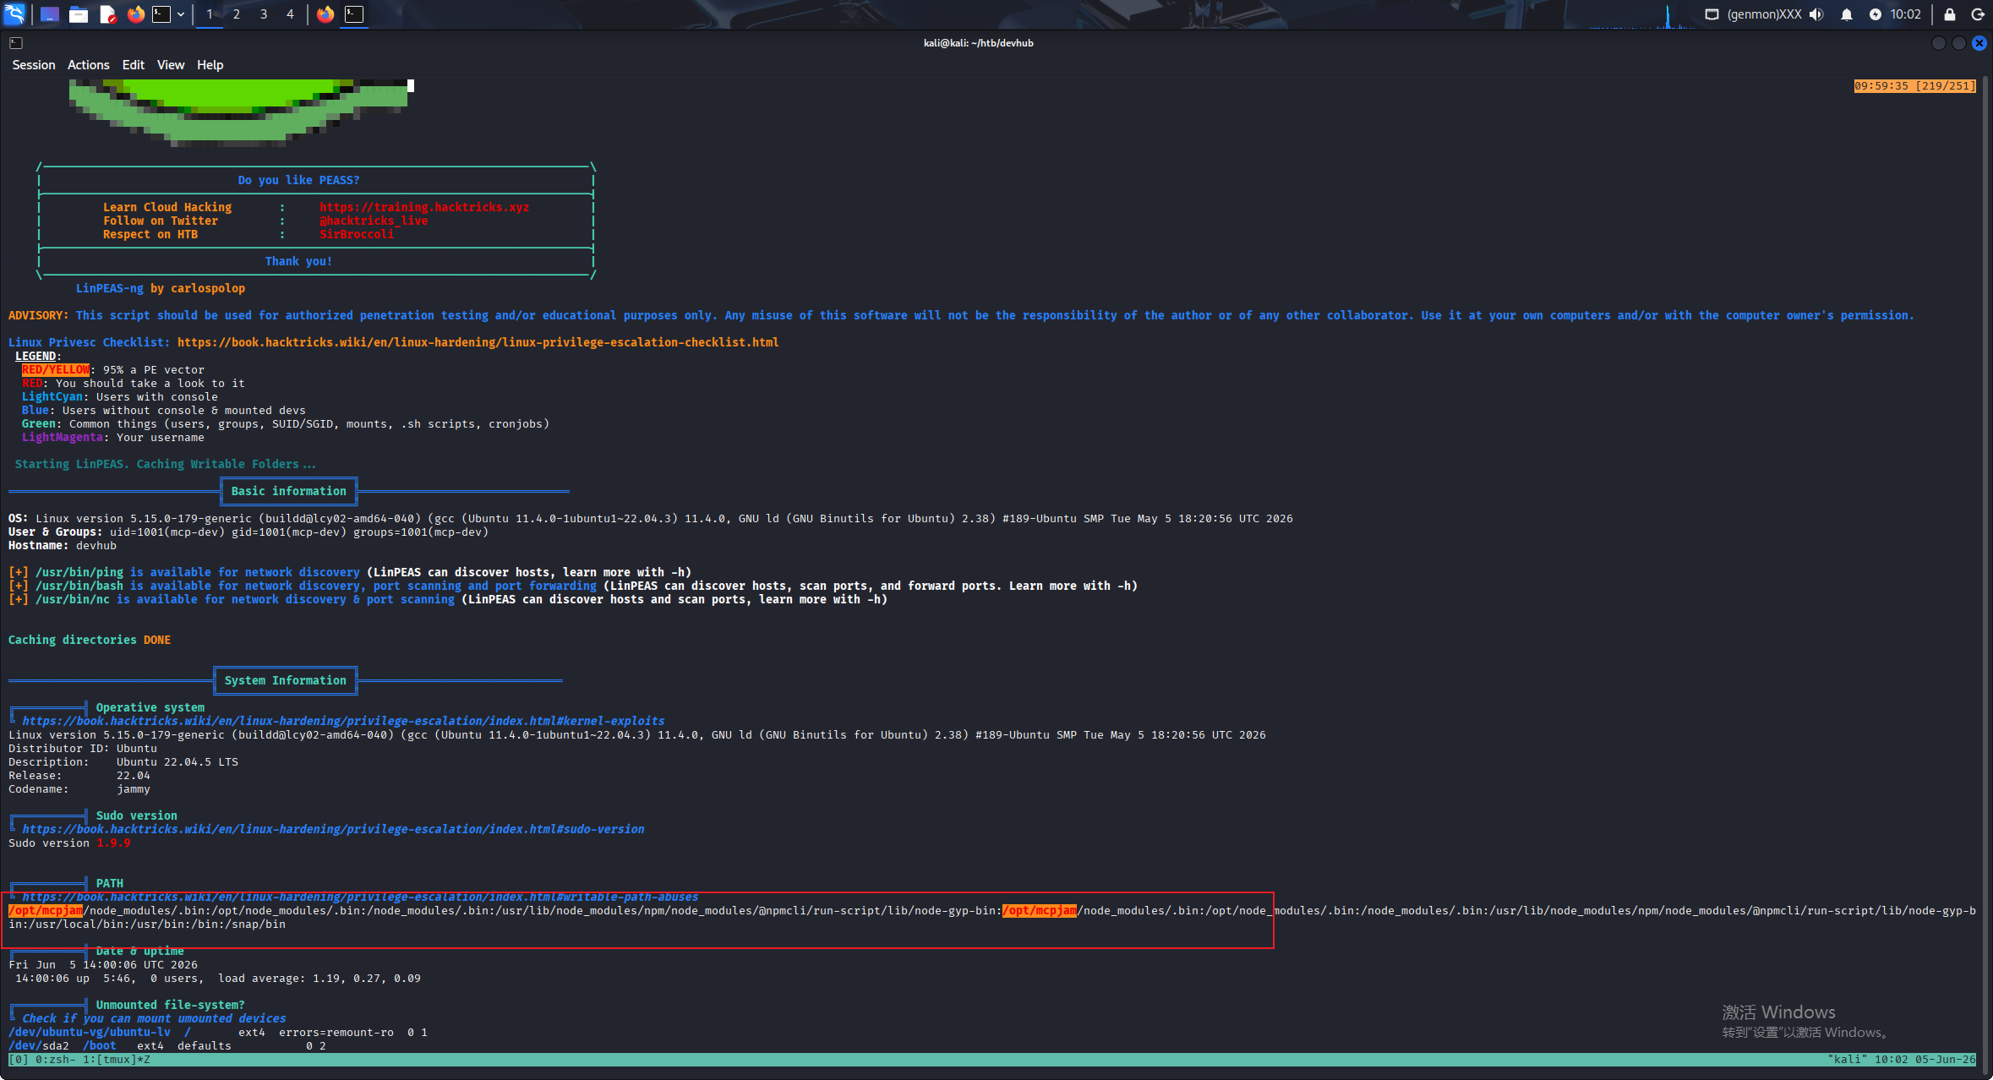Image resolution: width=1993 pixels, height=1080 pixels.
Task: Expand the terminal launcher dropdown arrow
Action: [x=181, y=14]
